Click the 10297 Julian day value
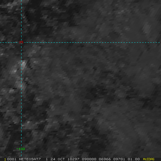Screen dimensions: 161x161 click(74, 159)
